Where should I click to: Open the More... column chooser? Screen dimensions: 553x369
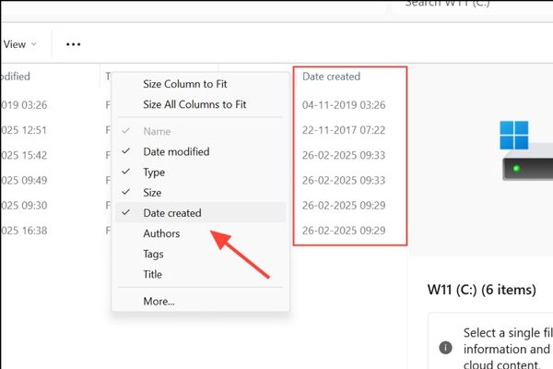pyautogui.click(x=159, y=301)
